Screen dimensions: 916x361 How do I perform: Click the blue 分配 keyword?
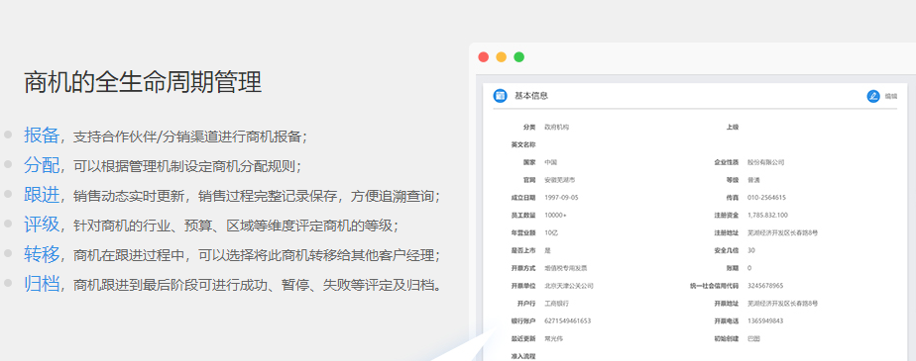[x=42, y=165]
